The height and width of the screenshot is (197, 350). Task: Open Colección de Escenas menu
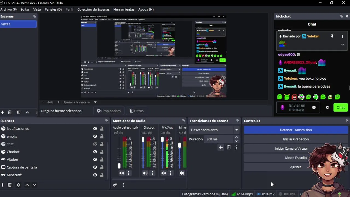[x=94, y=9]
